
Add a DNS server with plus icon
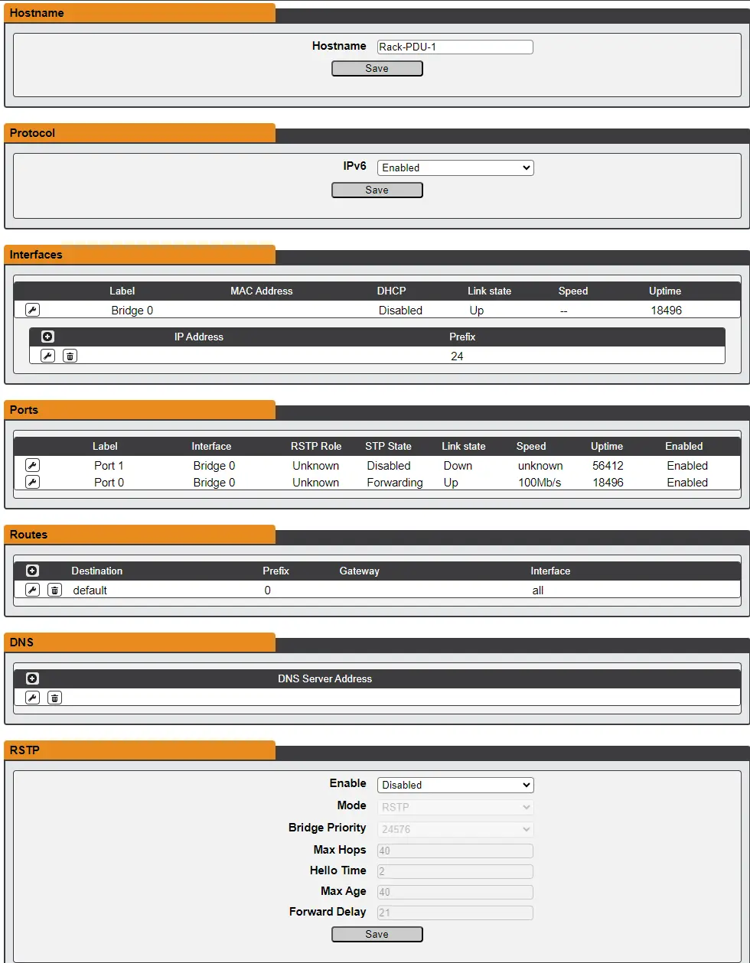pos(32,678)
